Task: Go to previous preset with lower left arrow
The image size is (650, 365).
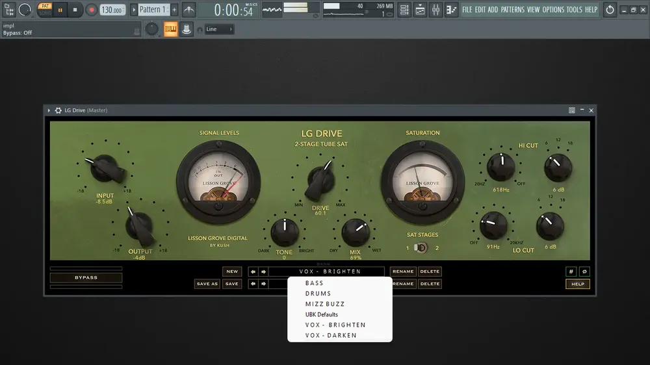Action: tap(253, 284)
